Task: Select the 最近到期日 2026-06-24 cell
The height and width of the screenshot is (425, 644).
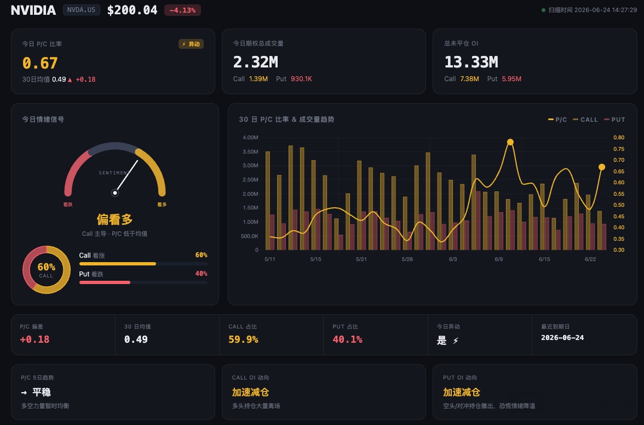Action: [584, 335]
